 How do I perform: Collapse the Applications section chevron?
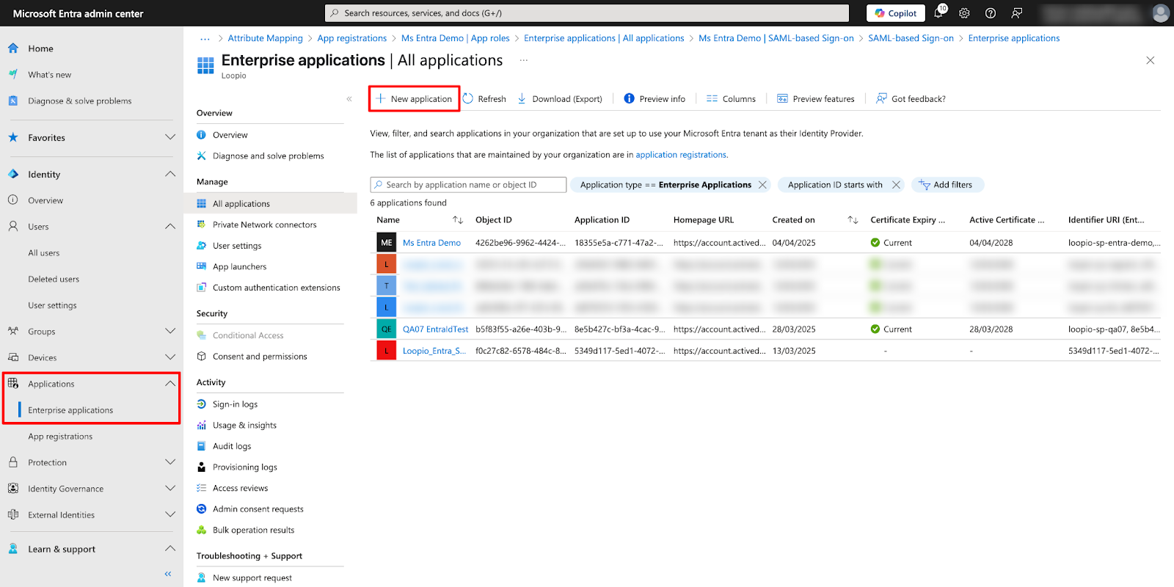170,384
